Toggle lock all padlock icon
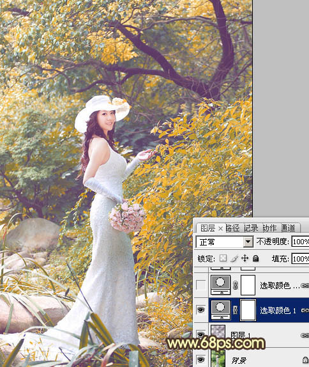This screenshot has width=309, height=367. pos(256,258)
